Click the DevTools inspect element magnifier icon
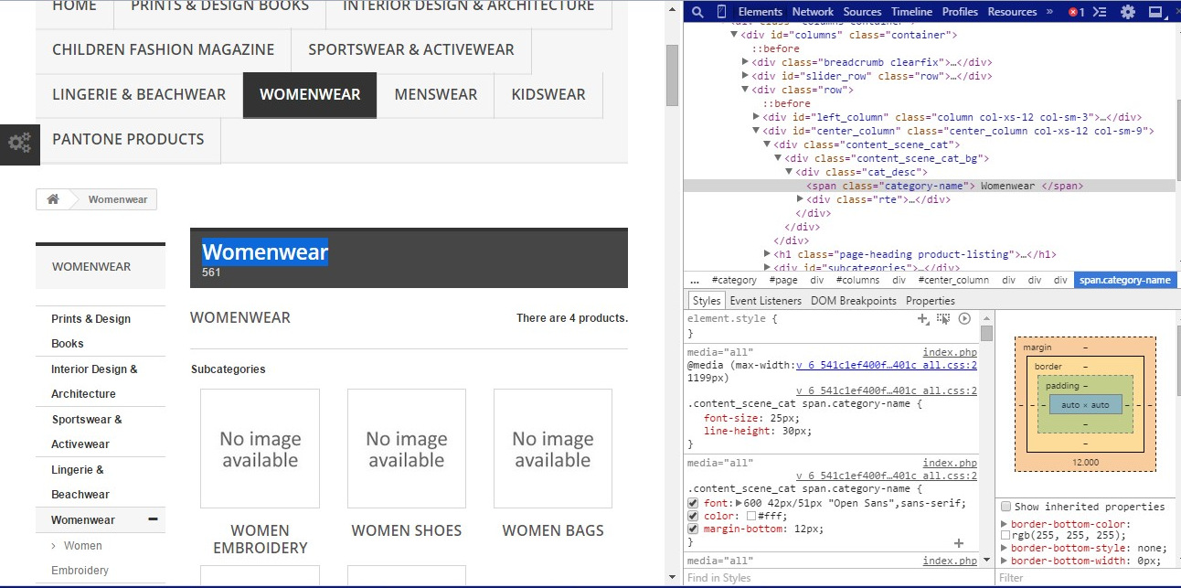Screen dimensions: 1181x588 pos(697,12)
